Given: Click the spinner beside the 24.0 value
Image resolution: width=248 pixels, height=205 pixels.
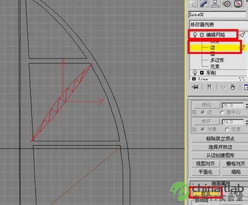Looking at the screenshot, I should pyautogui.click(x=247, y=122).
